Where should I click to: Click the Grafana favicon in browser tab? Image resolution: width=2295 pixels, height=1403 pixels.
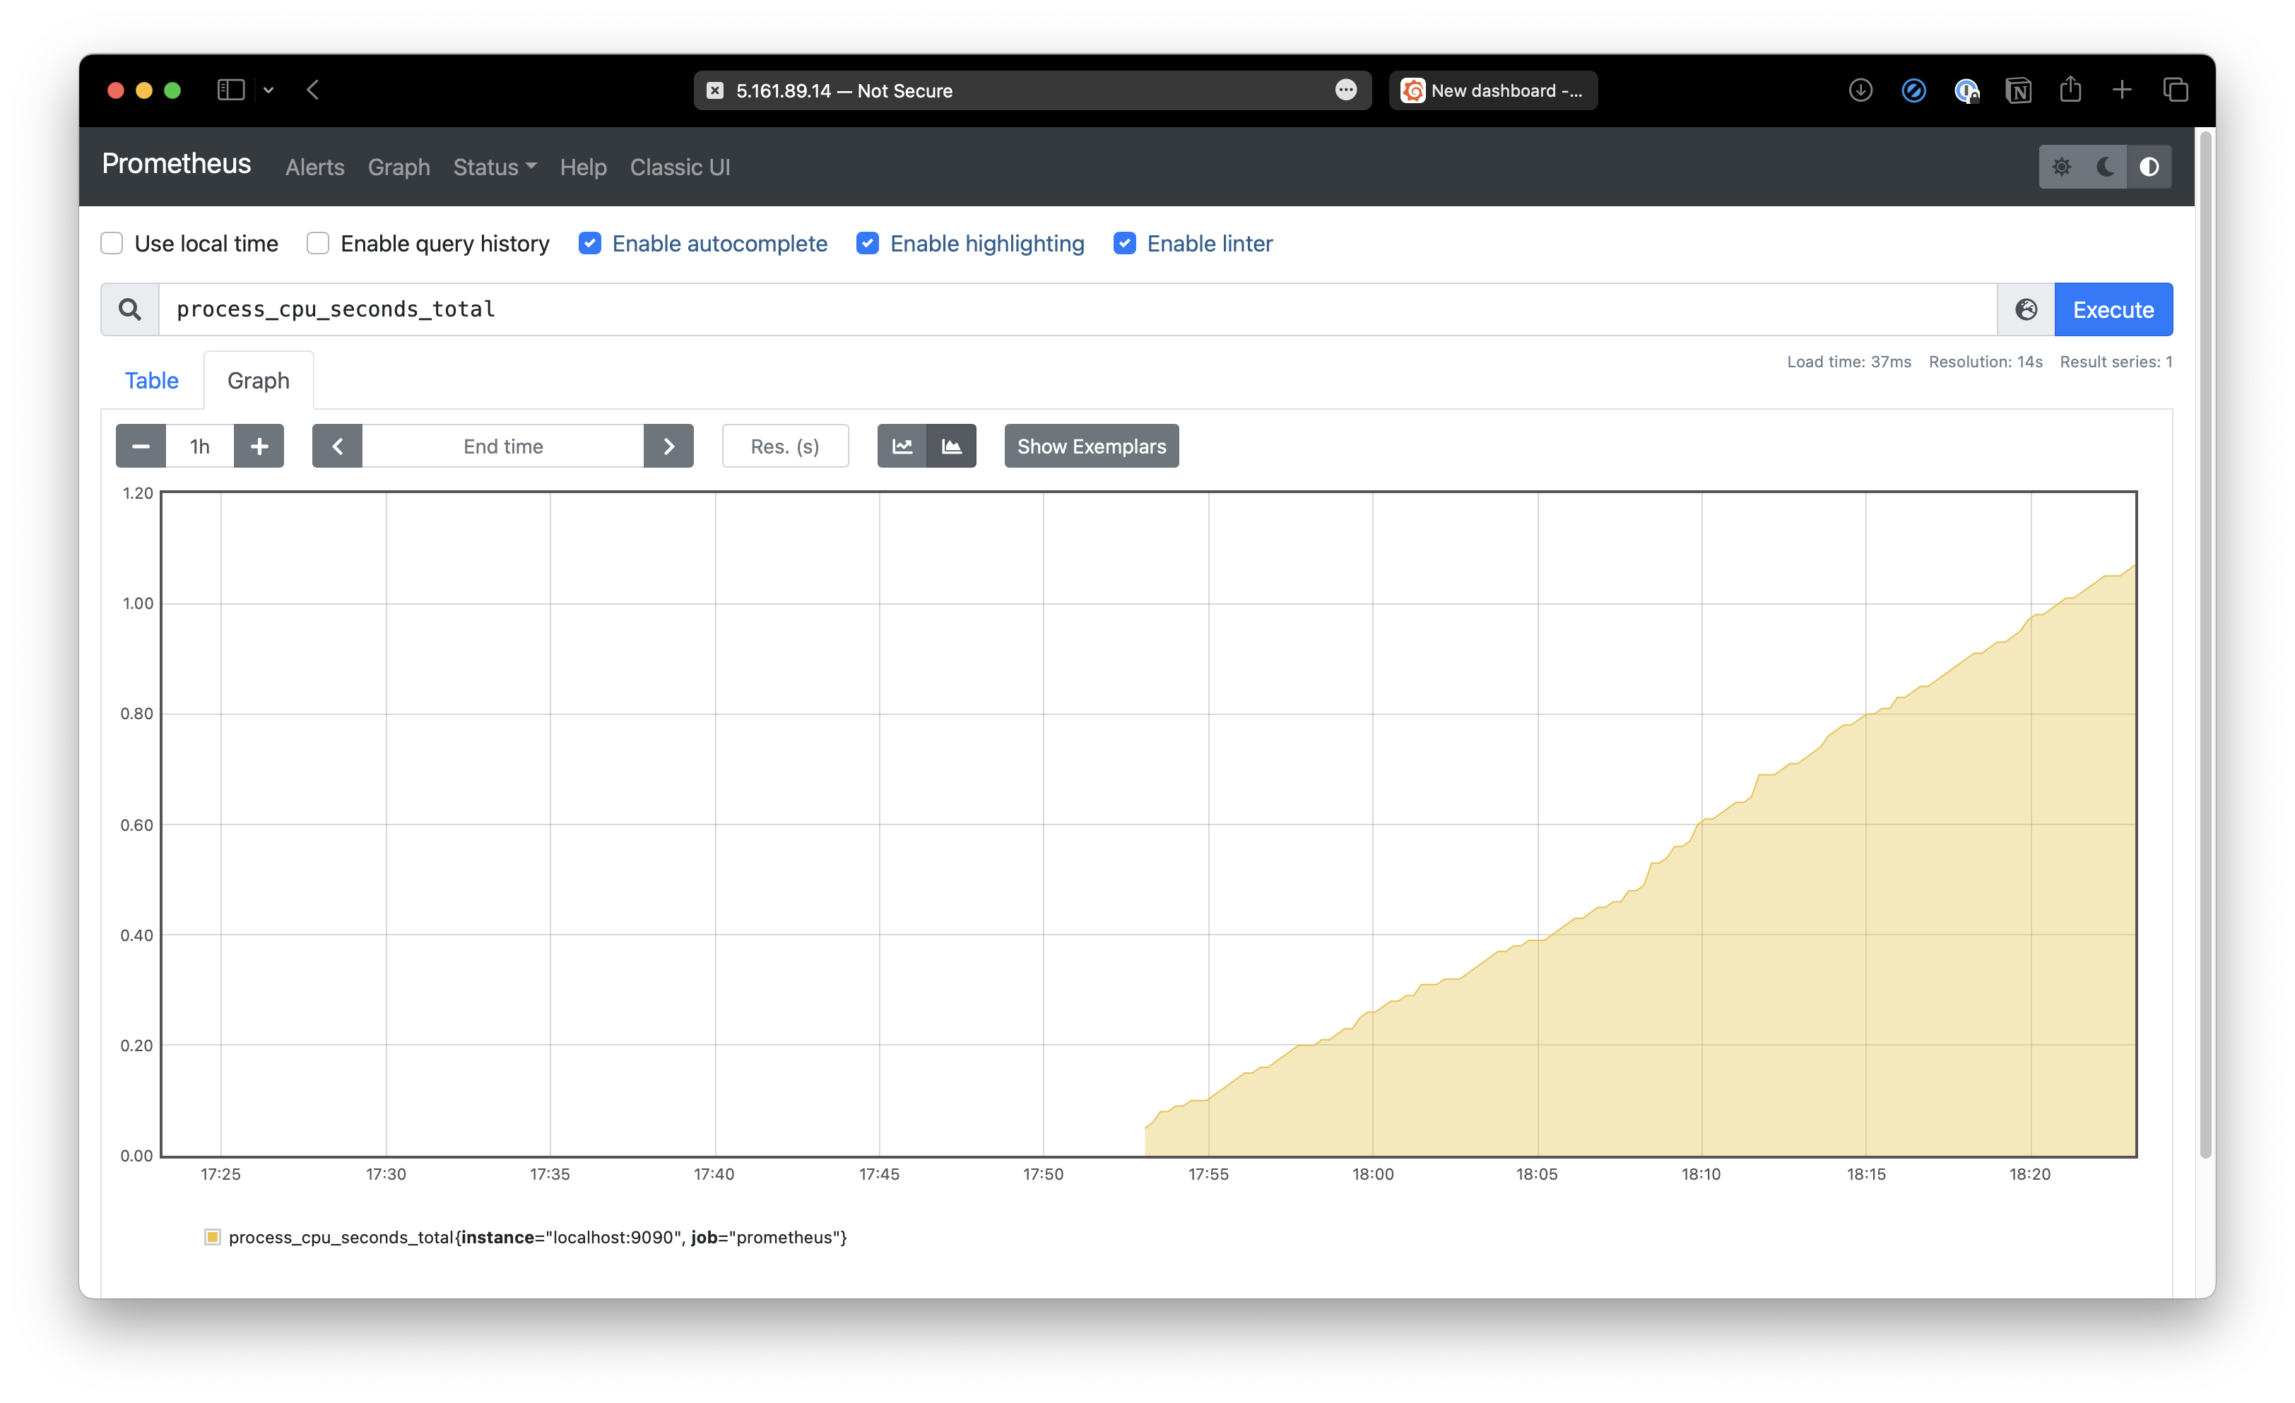click(1413, 90)
